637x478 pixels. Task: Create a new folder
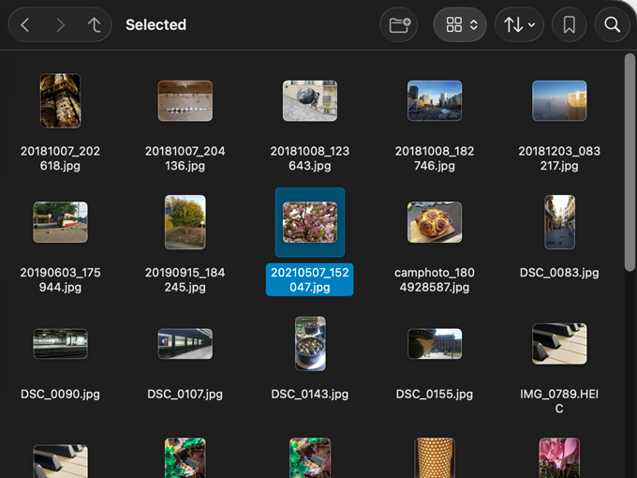coord(400,25)
